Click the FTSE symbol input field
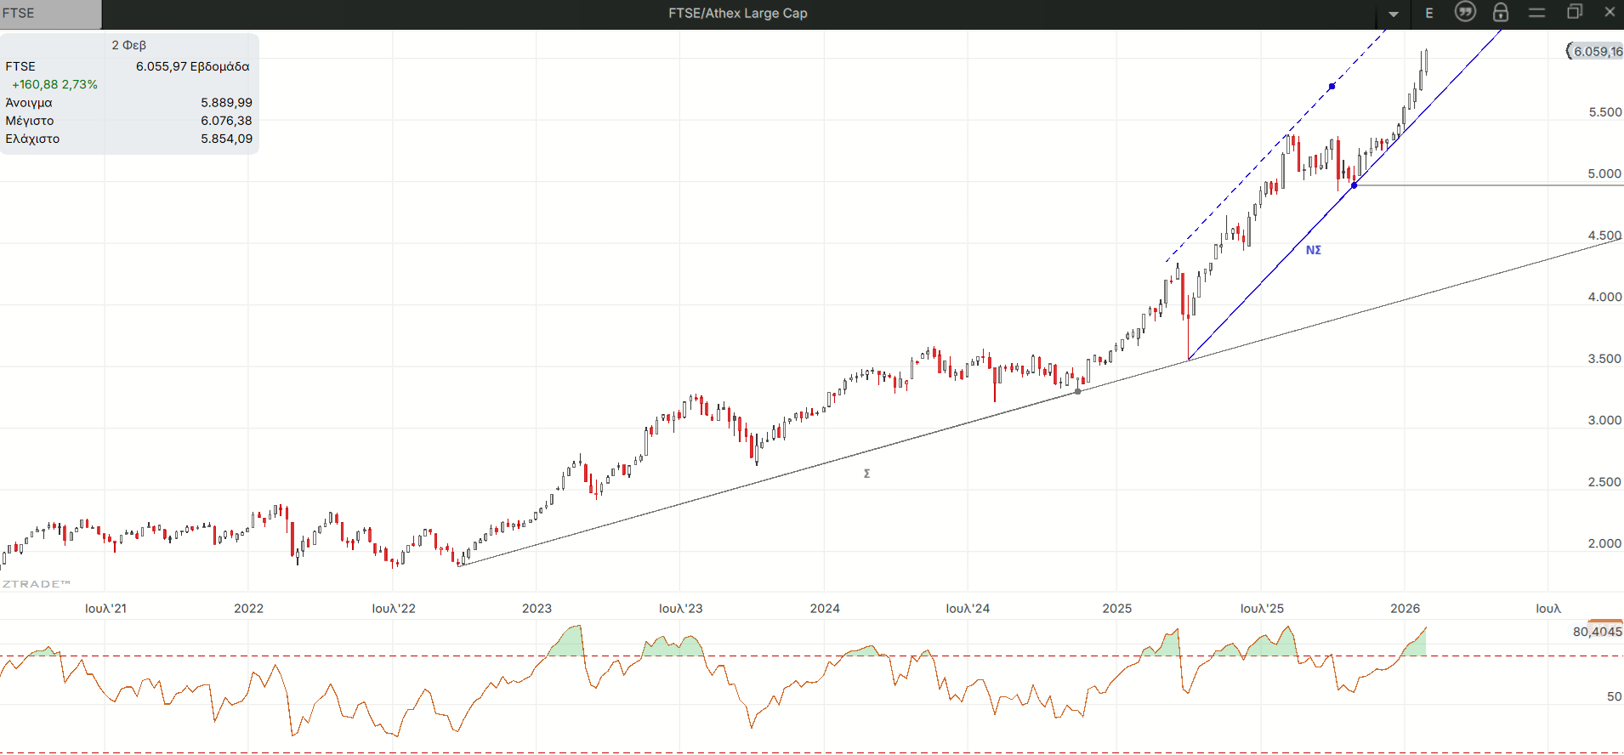The width and height of the screenshot is (1624, 755). (50, 14)
